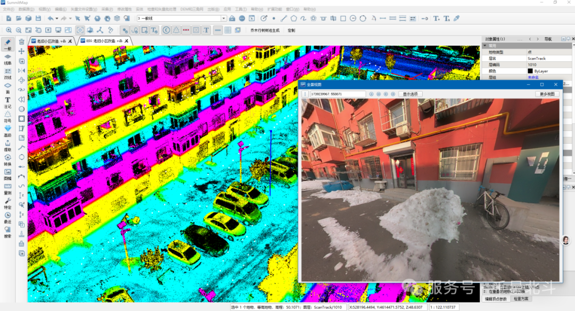Click the New file icon in the toolbar
The width and height of the screenshot is (575, 311).
pyautogui.click(x=9, y=18)
